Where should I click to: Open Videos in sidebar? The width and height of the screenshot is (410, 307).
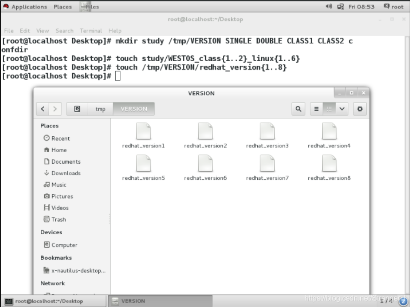coord(56,208)
